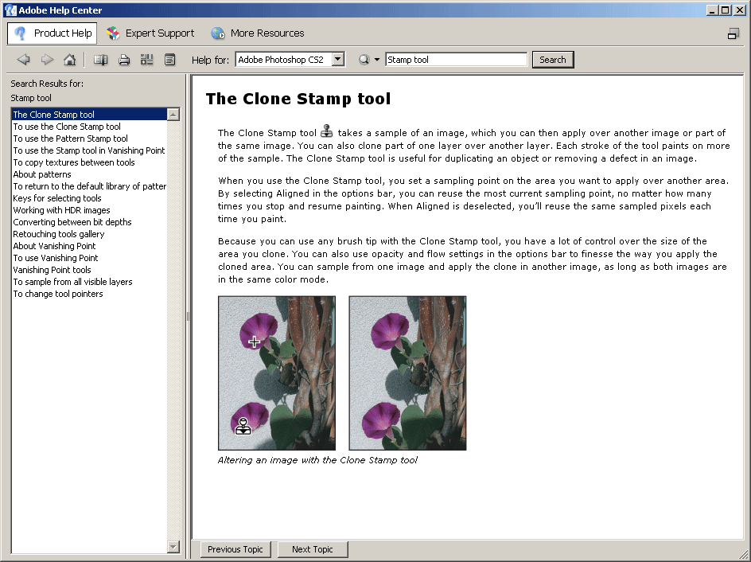Go forward with the right arrow icon
Image resolution: width=751 pixels, height=562 pixels.
pyautogui.click(x=47, y=60)
